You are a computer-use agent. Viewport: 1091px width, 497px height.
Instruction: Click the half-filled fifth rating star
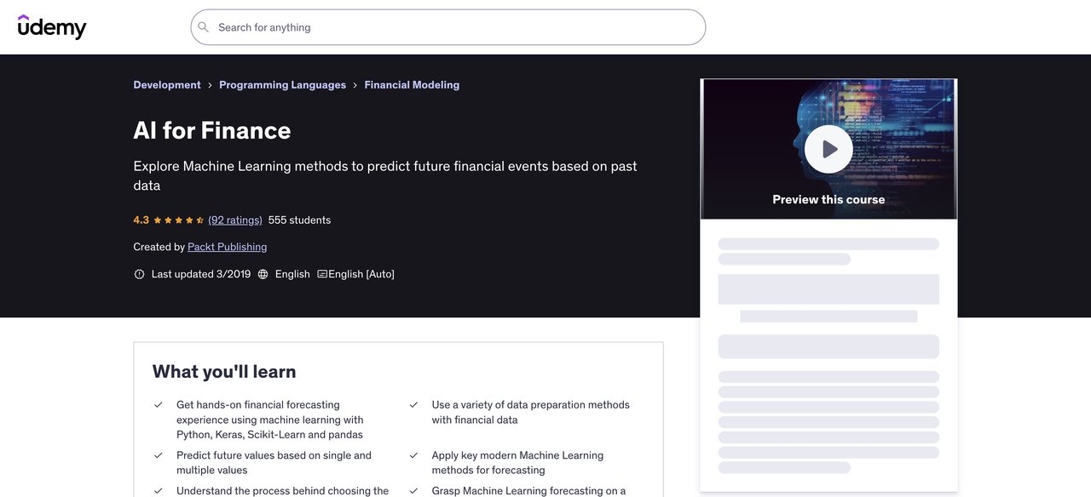(199, 220)
